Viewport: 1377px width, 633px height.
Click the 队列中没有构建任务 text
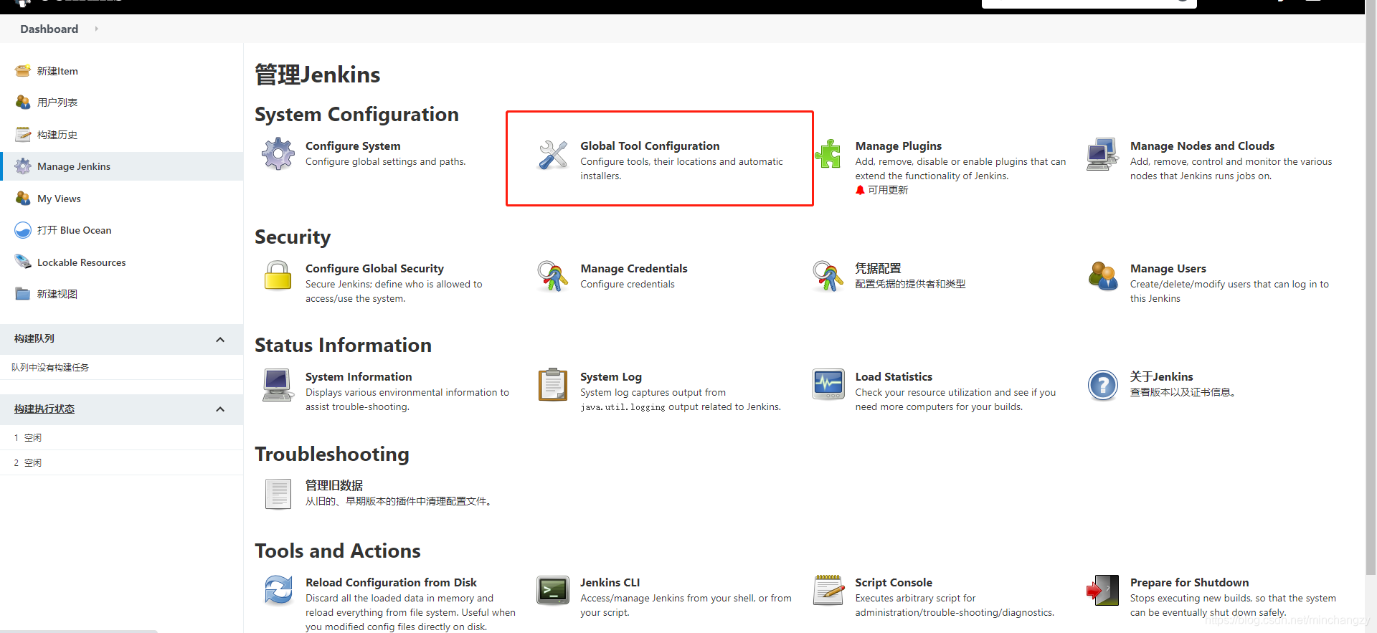pos(50,367)
